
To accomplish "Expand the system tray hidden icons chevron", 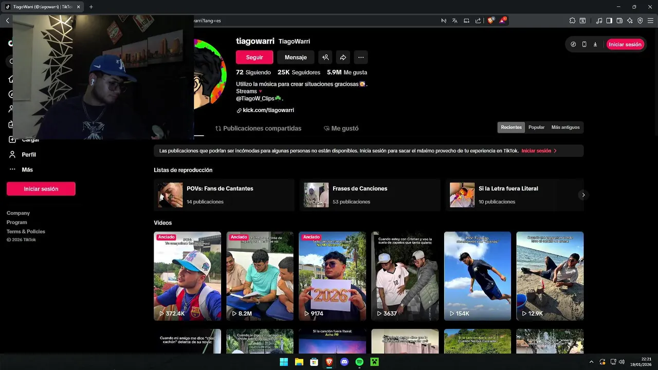I will pos(591,362).
